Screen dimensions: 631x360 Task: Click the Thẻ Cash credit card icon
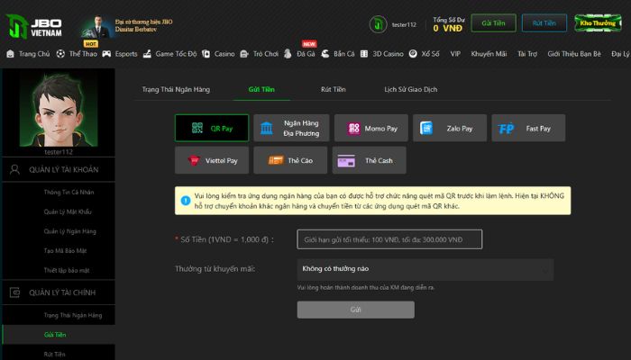346,161
